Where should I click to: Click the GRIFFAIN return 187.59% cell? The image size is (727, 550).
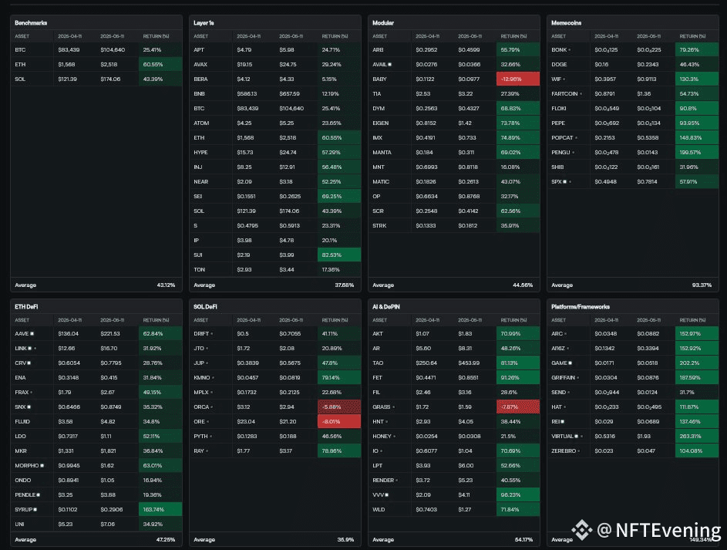697,377
